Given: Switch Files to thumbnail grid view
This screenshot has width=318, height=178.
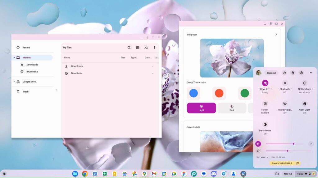Looking at the screenshot, I should pyautogui.click(x=138, y=48).
